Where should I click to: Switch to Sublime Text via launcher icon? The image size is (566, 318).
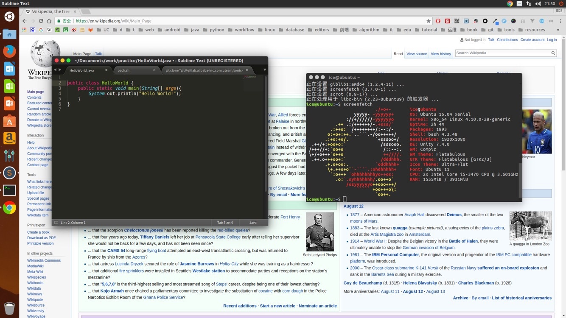(9, 173)
